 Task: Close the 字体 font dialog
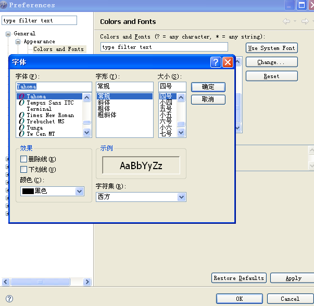pyautogui.click(x=228, y=62)
